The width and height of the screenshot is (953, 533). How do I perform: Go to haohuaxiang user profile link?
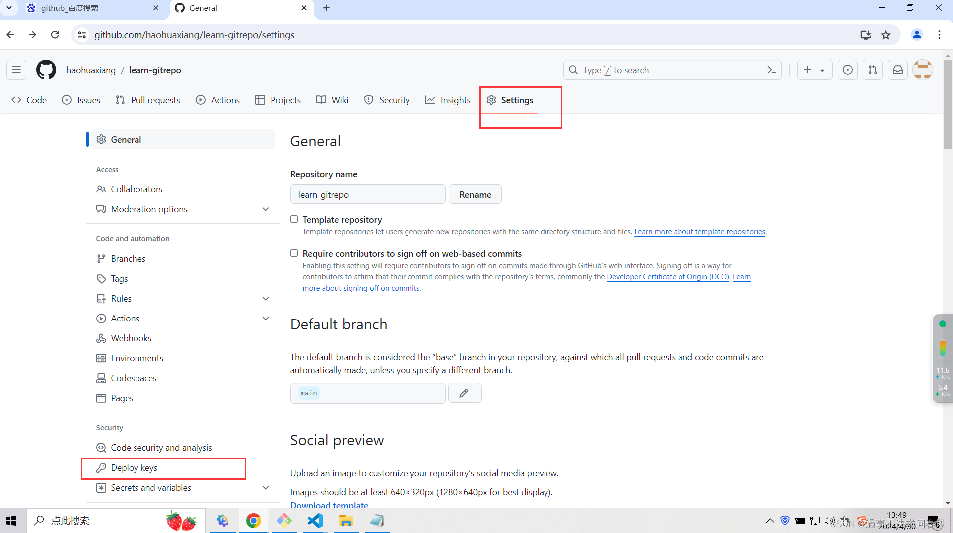[x=91, y=70]
